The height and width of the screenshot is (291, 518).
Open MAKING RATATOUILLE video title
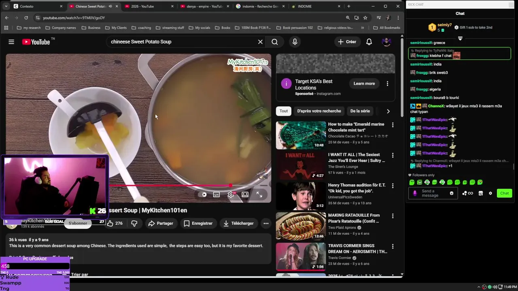[354, 218]
